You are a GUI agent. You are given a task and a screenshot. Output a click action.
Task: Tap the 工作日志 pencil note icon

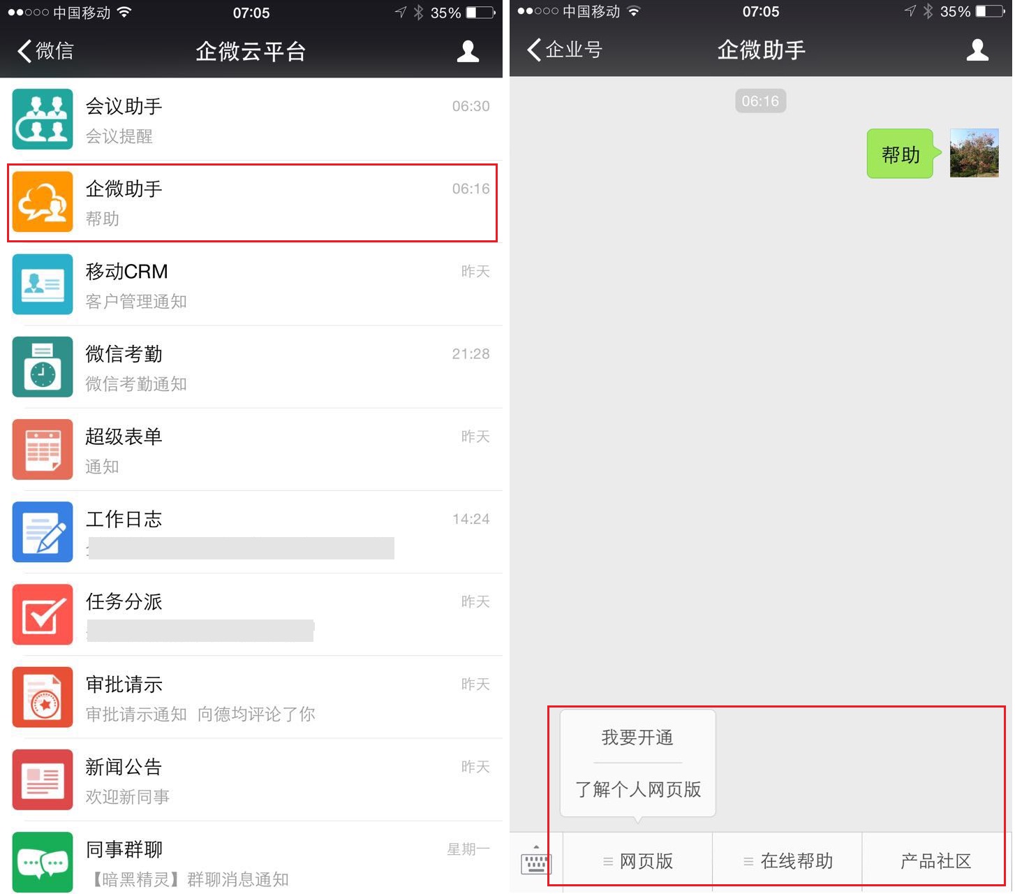pyautogui.click(x=43, y=532)
